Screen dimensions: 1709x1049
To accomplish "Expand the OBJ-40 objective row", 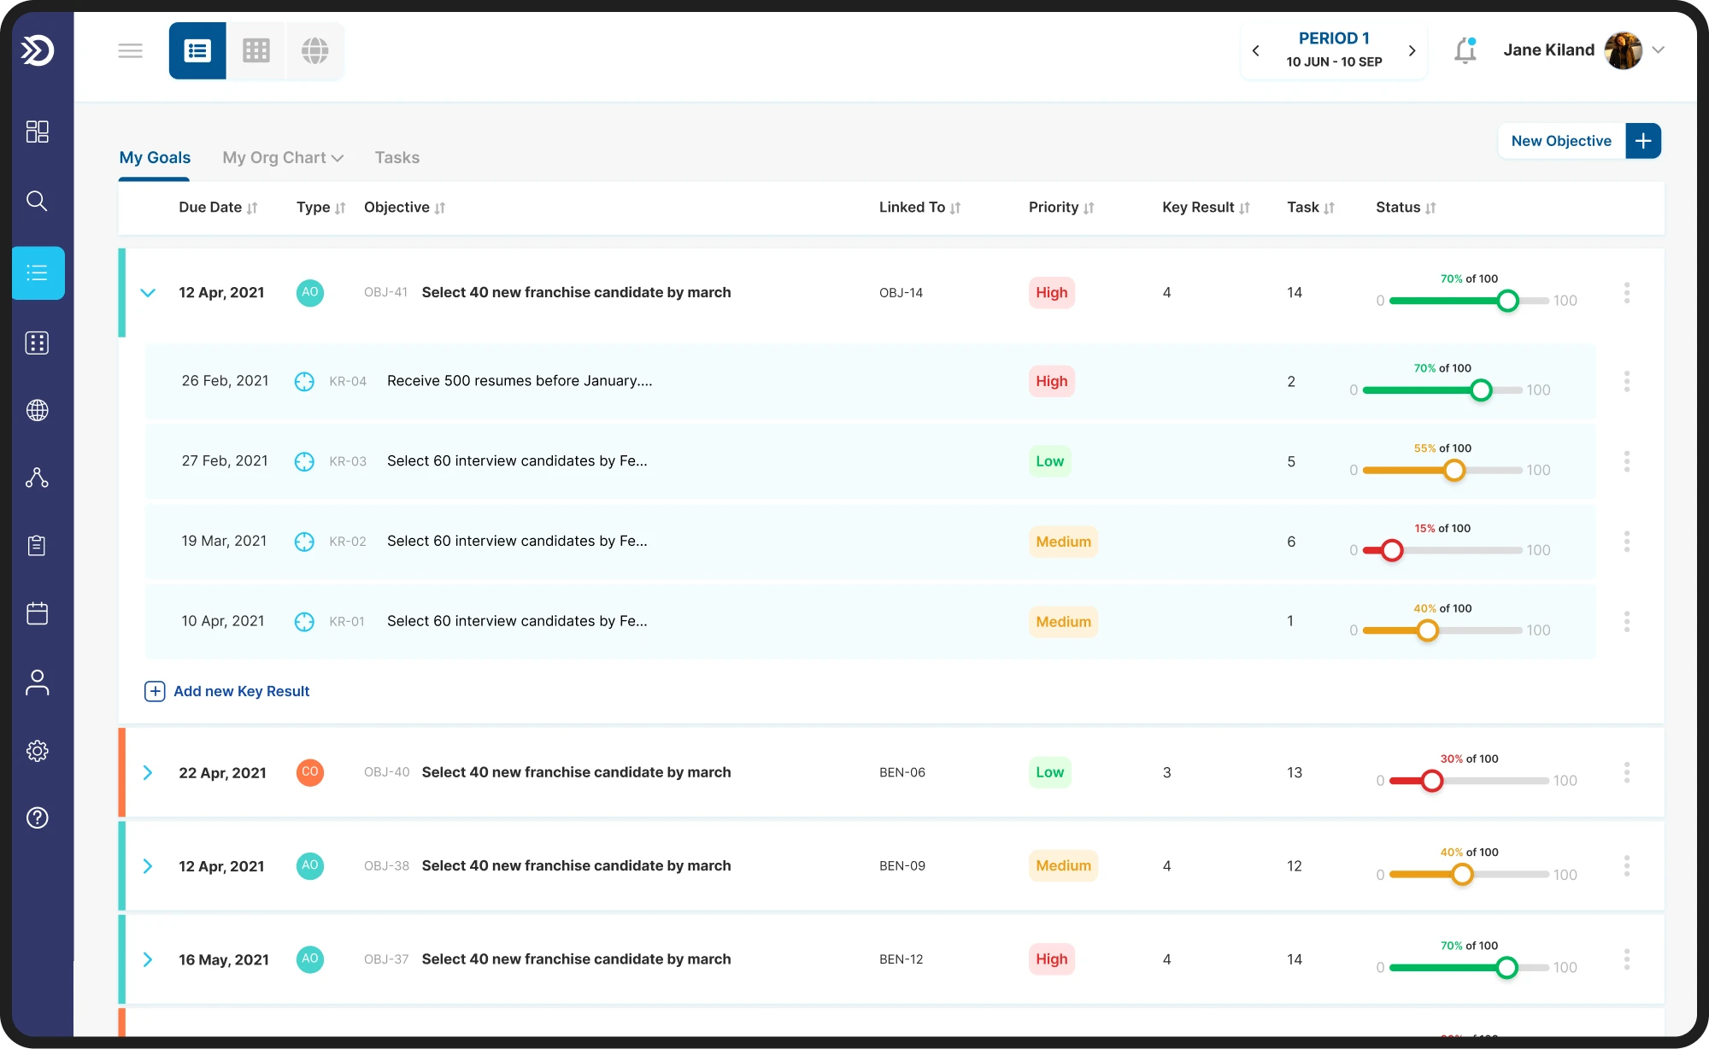I will [x=148, y=773].
